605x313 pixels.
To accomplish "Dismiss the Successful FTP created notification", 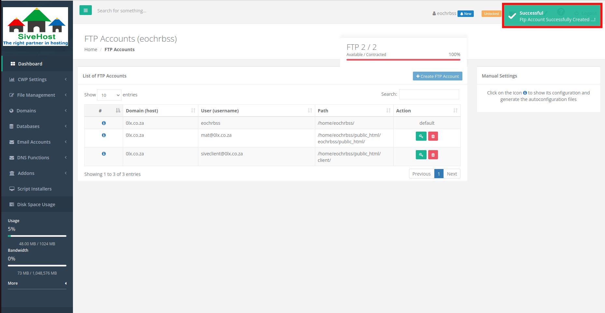I will point(552,16).
